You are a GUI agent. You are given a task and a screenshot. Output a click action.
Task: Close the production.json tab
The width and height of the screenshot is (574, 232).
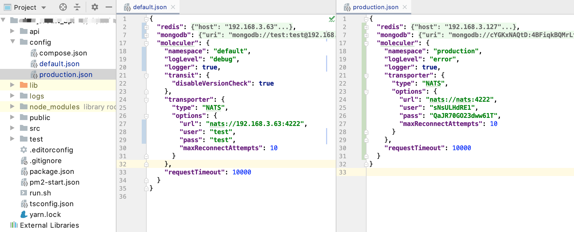click(405, 7)
